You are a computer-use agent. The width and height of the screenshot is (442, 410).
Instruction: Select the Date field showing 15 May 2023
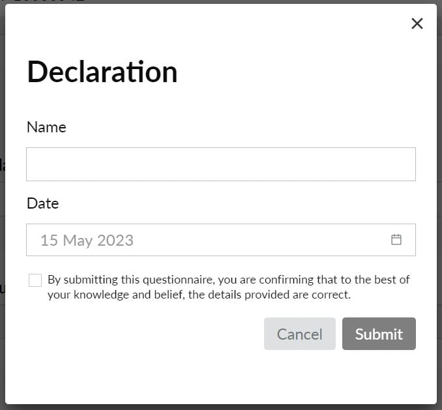221,240
